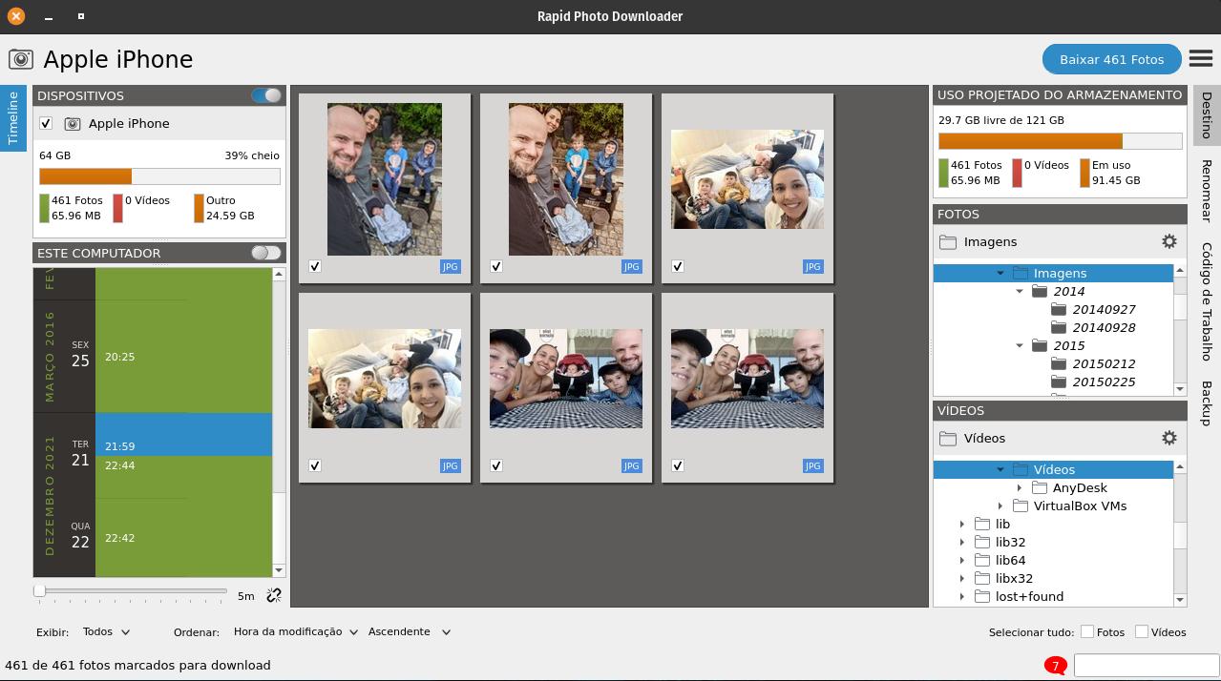This screenshot has height=681, width=1221.
Task: Switch to the Renomear tab
Action: click(x=1207, y=191)
